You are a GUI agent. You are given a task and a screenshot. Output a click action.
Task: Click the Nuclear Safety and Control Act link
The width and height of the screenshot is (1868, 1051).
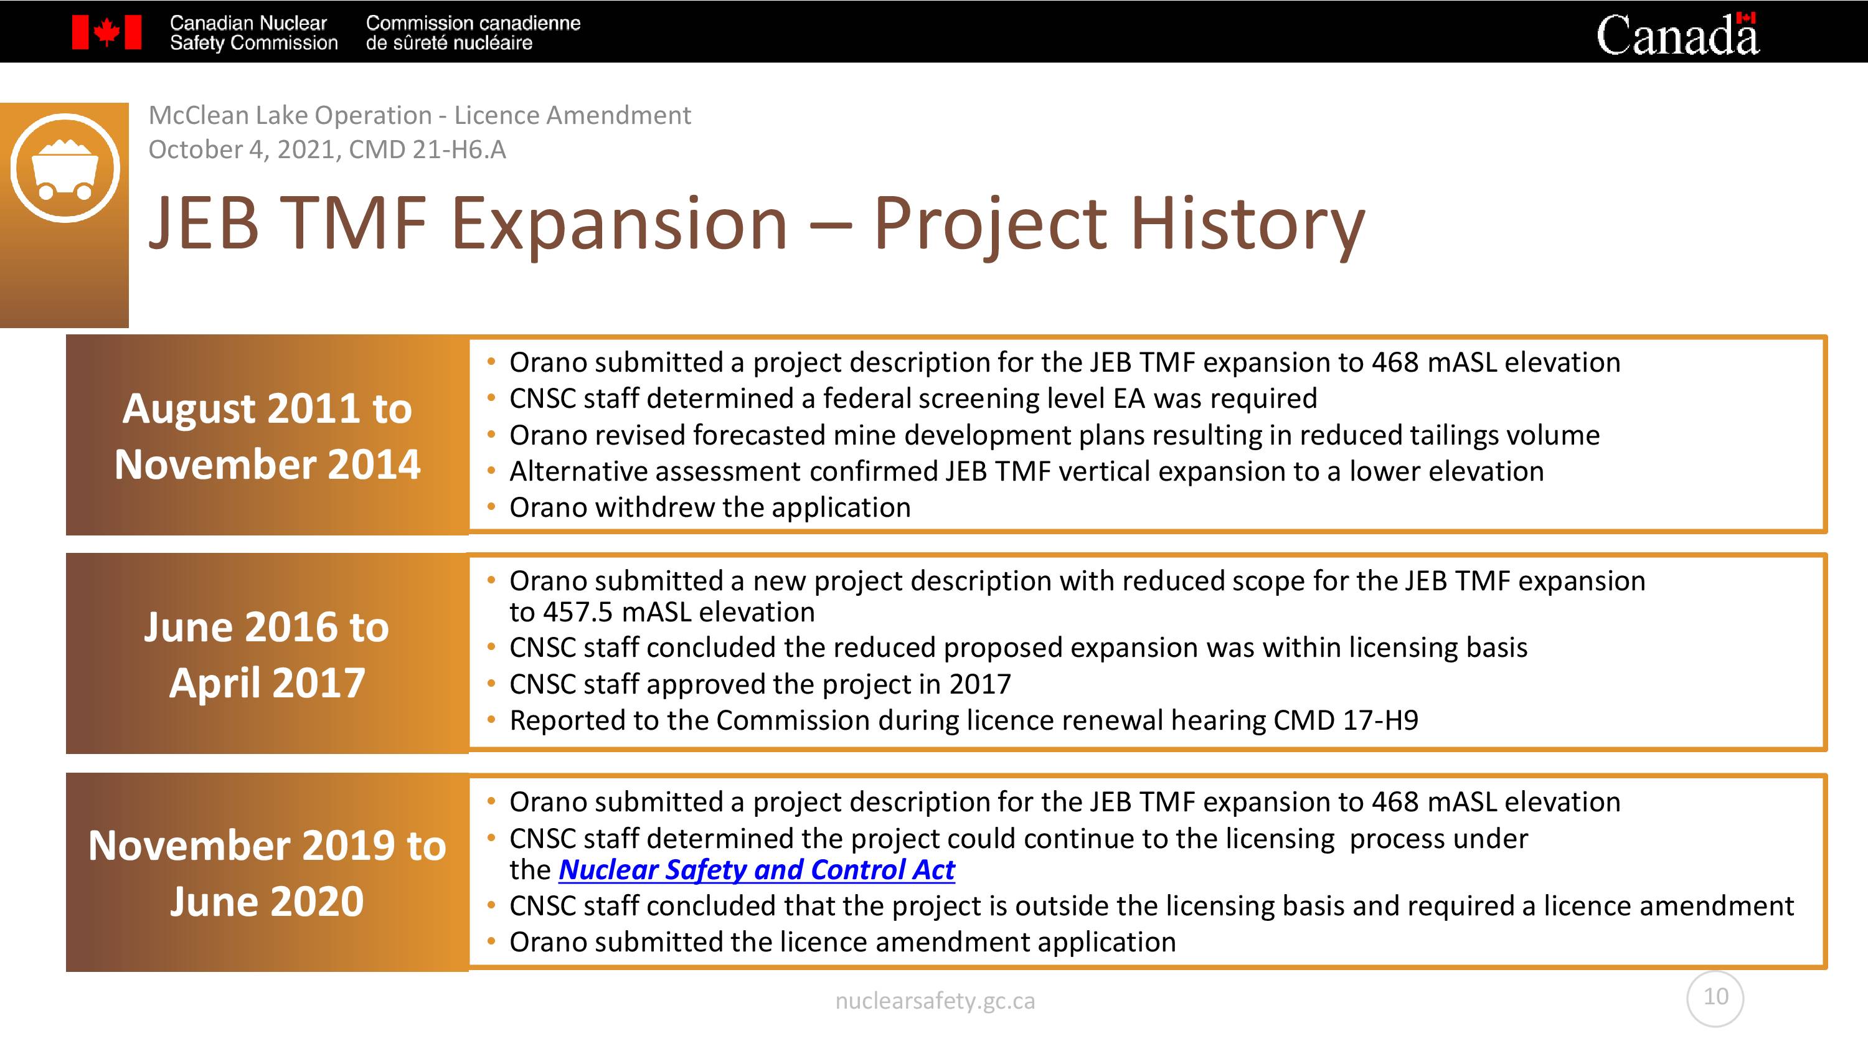pos(757,870)
